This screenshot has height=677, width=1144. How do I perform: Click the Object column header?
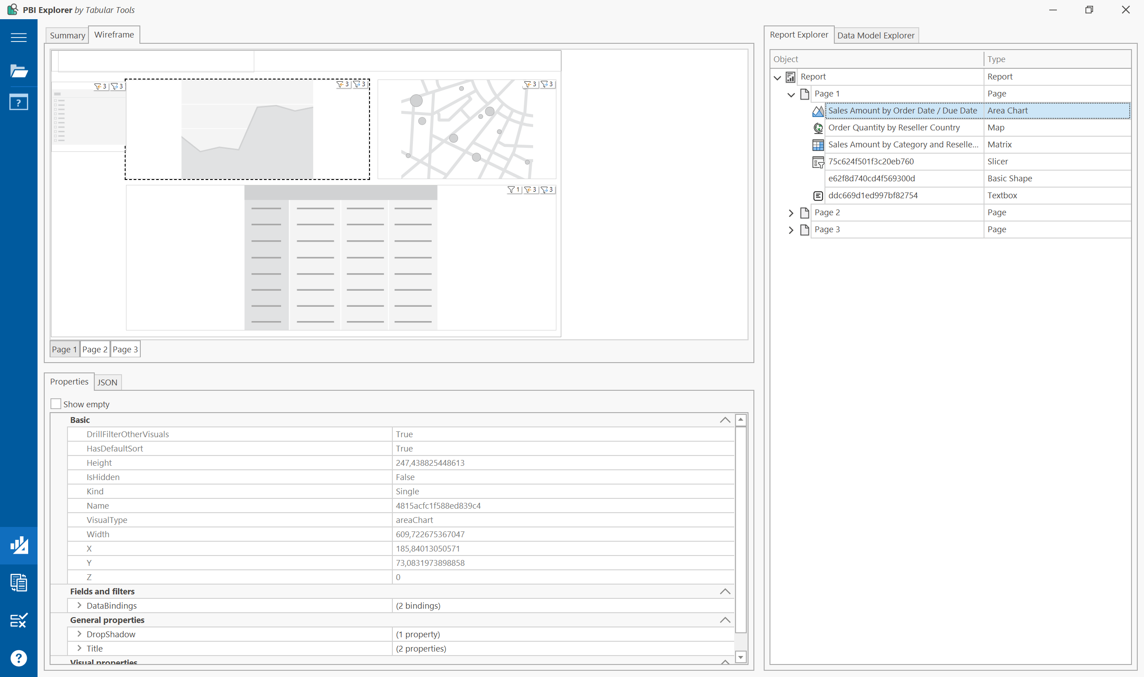click(x=876, y=59)
